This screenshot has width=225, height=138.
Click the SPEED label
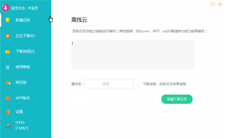point(20,123)
